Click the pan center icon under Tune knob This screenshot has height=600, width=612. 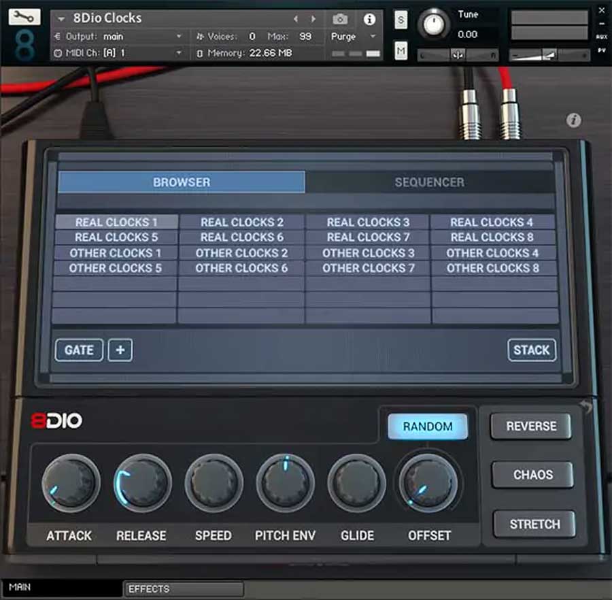(x=458, y=55)
